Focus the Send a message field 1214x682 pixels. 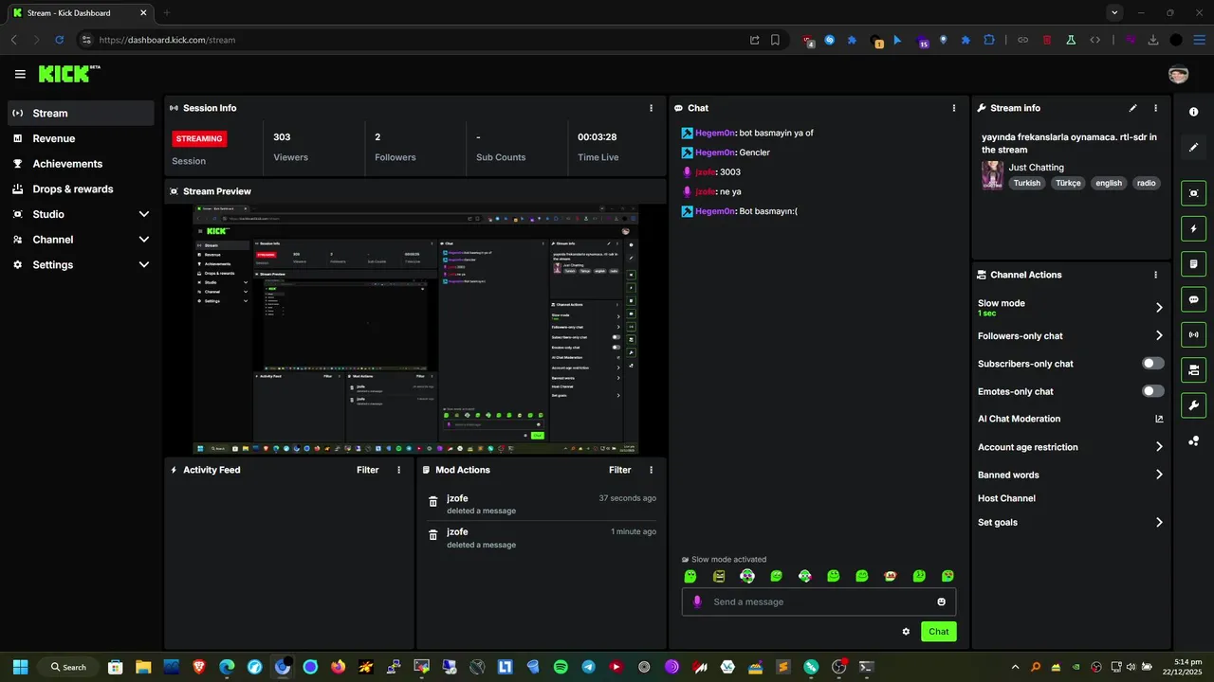pos(819,601)
